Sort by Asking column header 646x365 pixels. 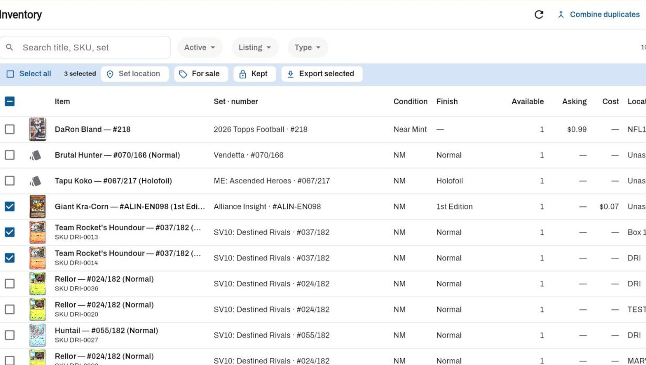[574, 102]
